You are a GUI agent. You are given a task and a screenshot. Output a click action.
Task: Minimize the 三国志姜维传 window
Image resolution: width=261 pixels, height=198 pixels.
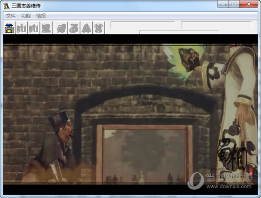[x=223, y=4]
